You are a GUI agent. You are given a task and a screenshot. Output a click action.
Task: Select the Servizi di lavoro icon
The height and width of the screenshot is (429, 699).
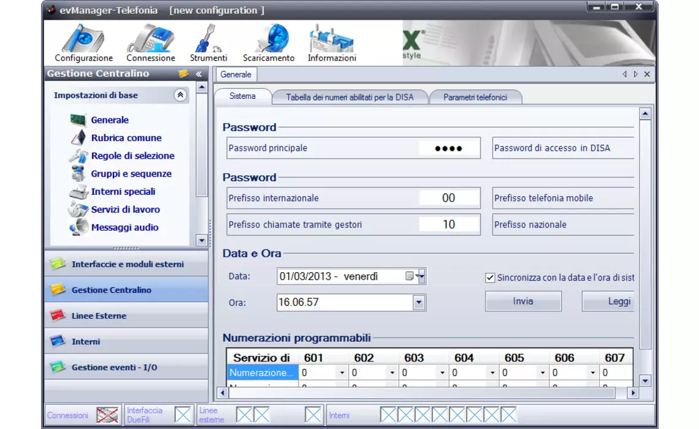point(78,210)
